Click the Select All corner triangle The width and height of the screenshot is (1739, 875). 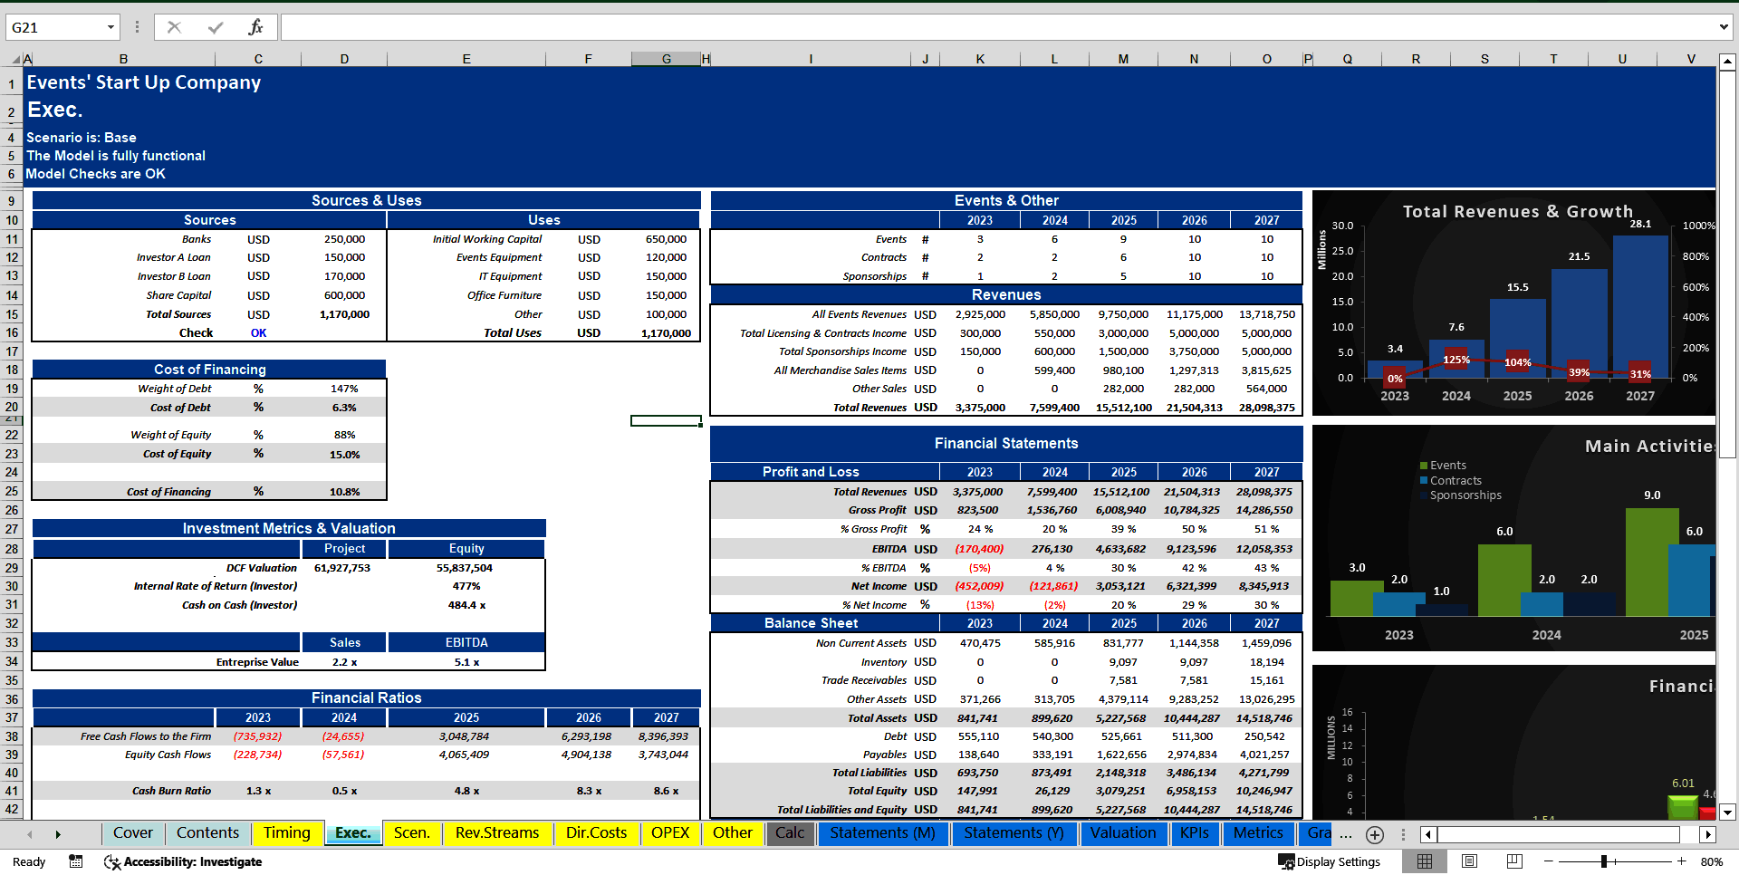click(15, 59)
